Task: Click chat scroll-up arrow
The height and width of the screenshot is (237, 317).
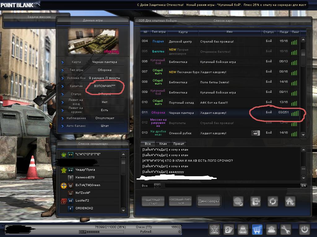Action: [303, 150]
